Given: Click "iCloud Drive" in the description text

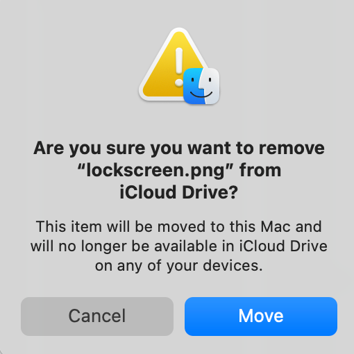Looking at the screenshot, I should coord(283,246).
